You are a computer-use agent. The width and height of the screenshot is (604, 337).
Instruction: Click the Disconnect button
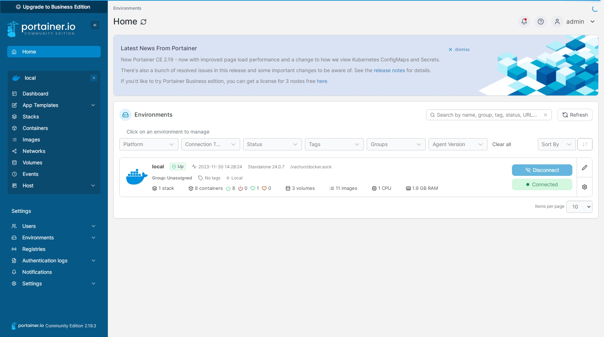542,170
